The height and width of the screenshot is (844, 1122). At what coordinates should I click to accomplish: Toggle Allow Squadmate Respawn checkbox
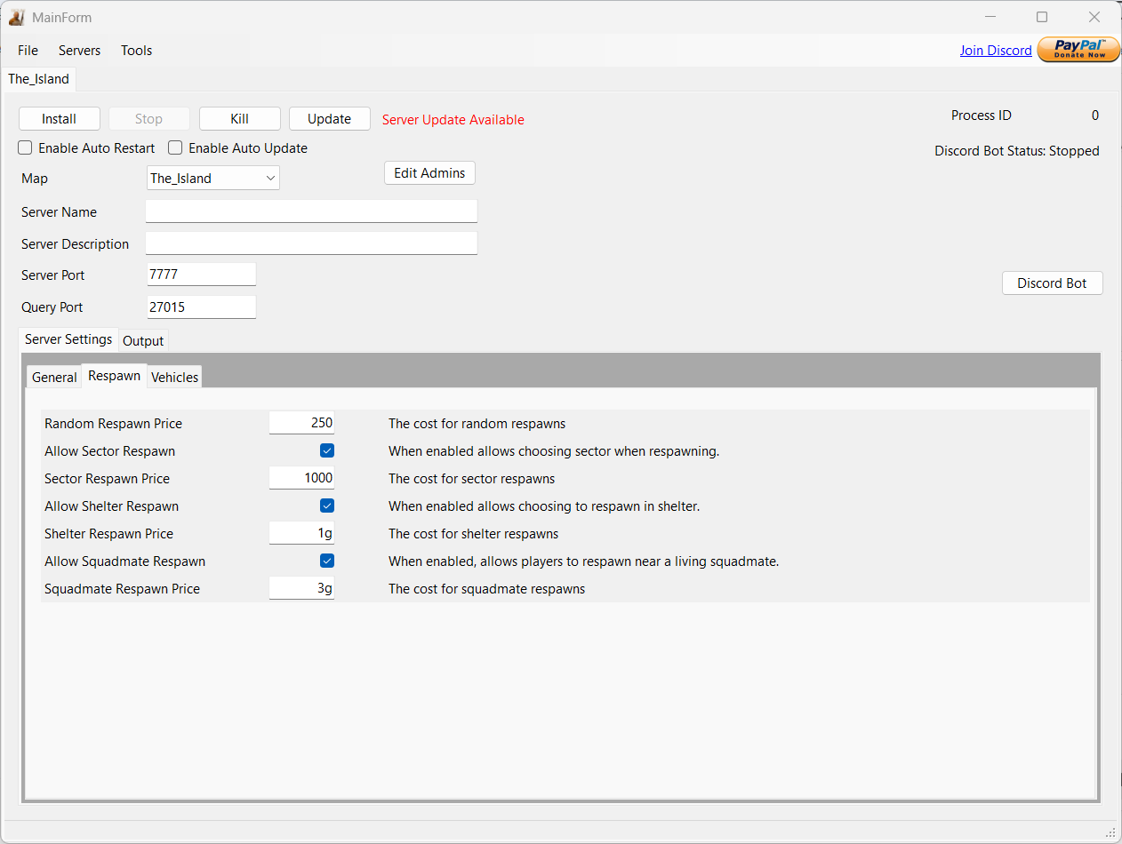[x=327, y=561]
